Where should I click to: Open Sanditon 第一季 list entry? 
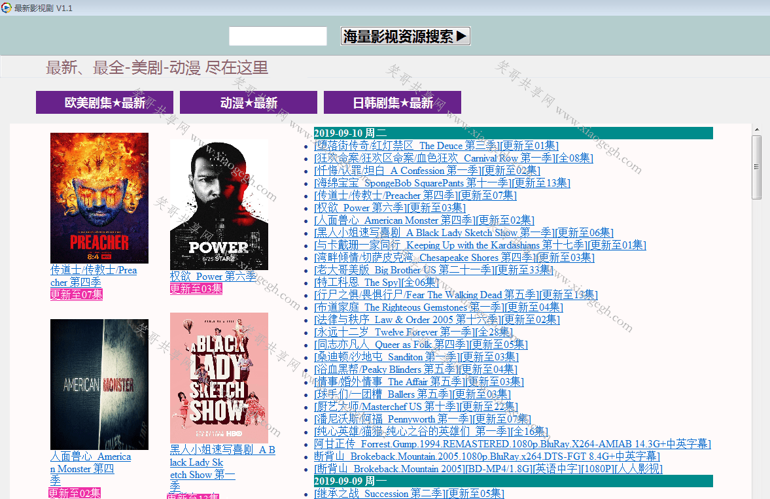[x=417, y=357]
